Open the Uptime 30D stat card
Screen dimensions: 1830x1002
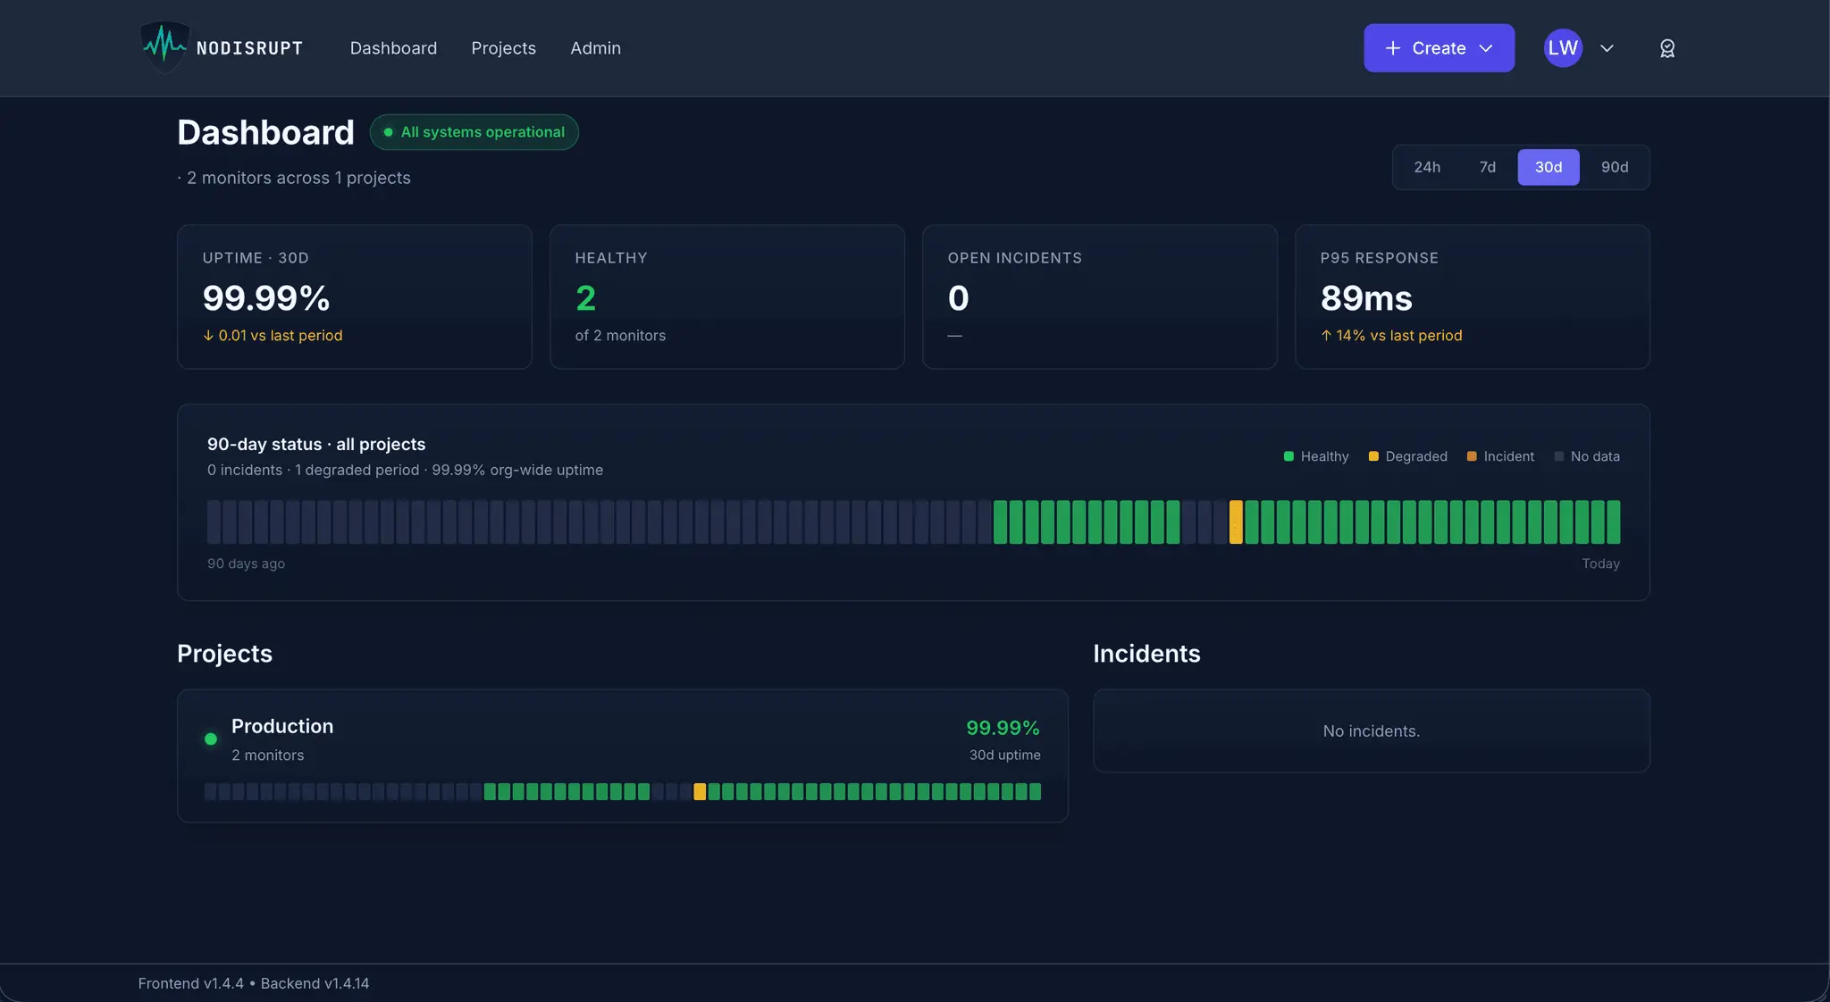point(355,296)
